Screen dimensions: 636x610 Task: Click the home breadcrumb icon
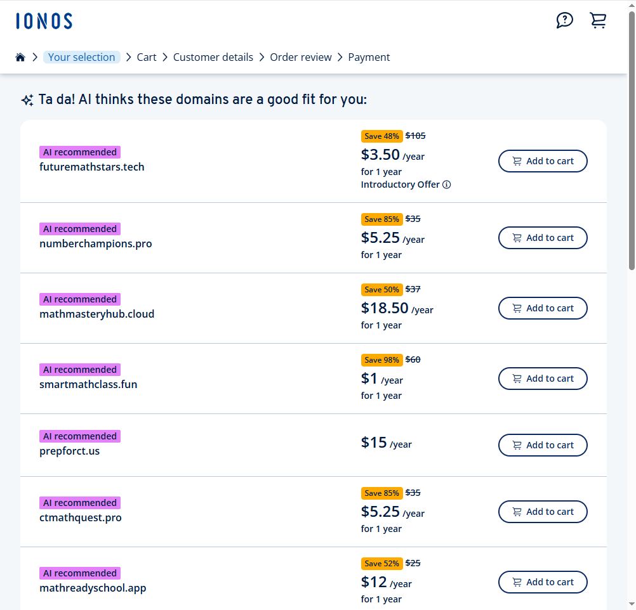click(x=20, y=57)
